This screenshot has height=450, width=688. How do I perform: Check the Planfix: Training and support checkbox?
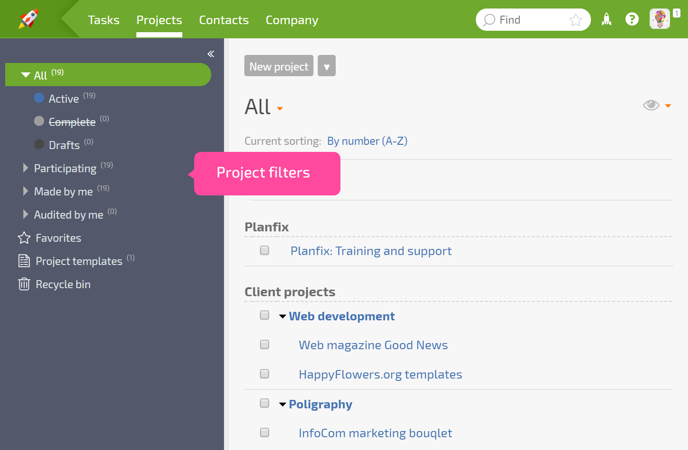tap(265, 250)
